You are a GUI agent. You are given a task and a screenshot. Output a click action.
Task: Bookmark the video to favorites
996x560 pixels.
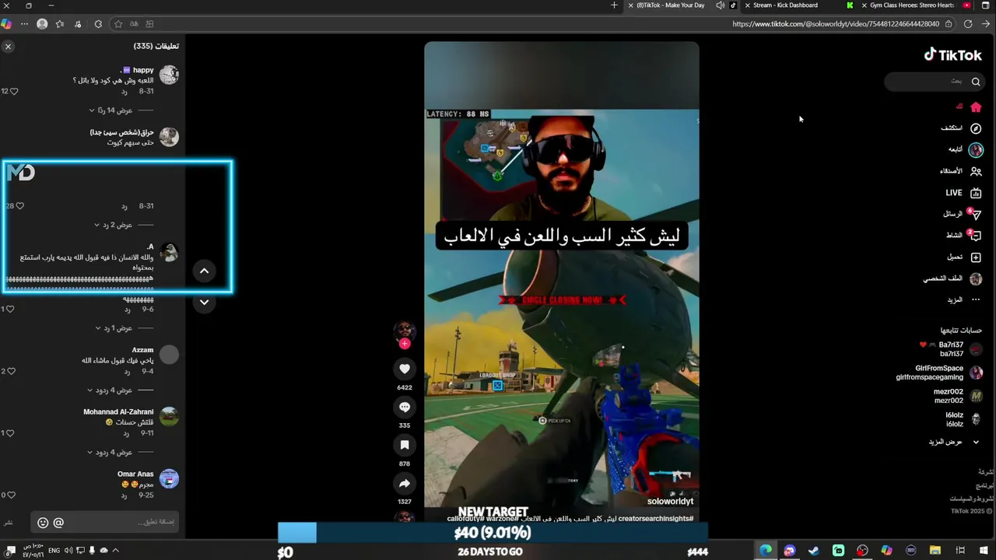pos(405,445)
